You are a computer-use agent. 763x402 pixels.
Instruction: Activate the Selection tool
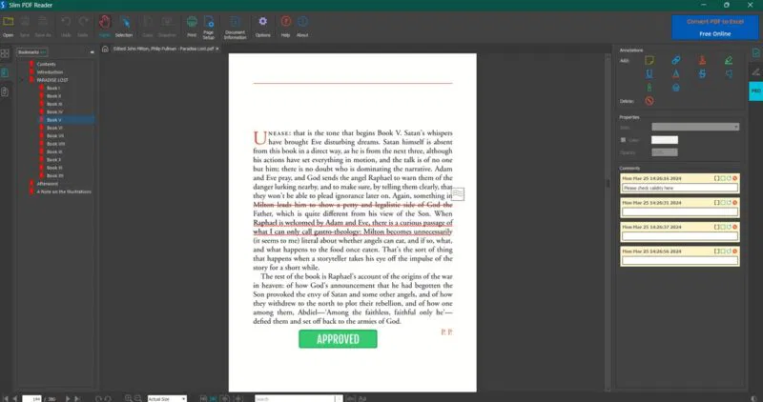pos(124,26)
